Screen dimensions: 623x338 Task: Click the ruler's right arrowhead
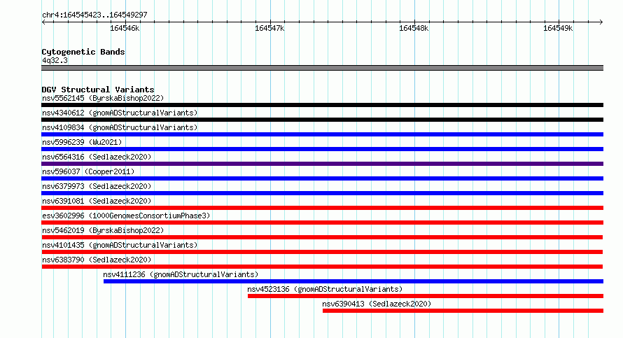tap(601, 22)
